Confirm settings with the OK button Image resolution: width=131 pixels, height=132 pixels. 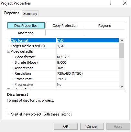(66, 126)
